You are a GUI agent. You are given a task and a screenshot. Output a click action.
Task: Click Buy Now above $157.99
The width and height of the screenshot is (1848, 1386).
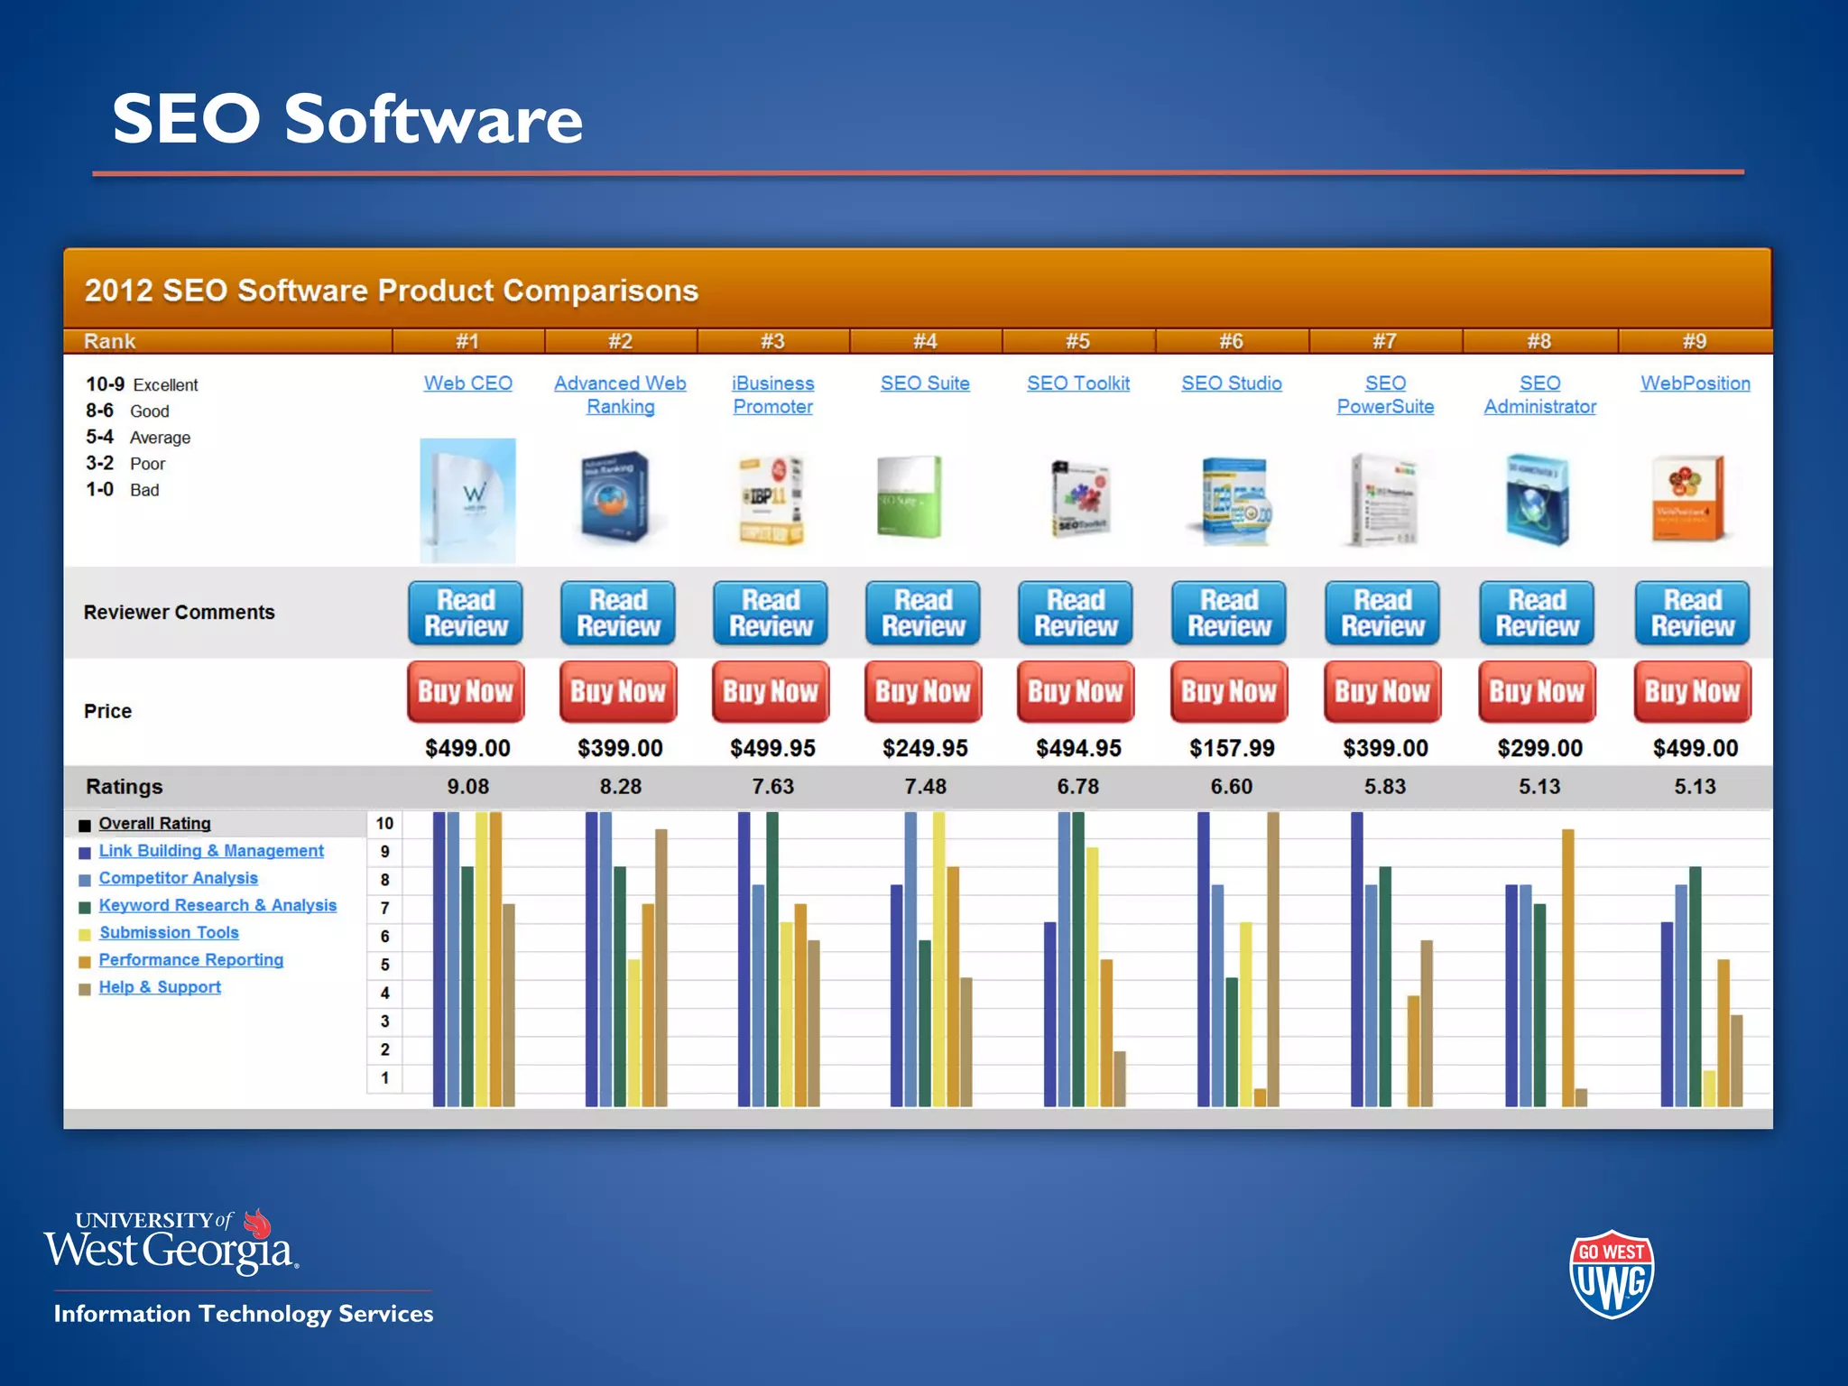(1229, 692)
